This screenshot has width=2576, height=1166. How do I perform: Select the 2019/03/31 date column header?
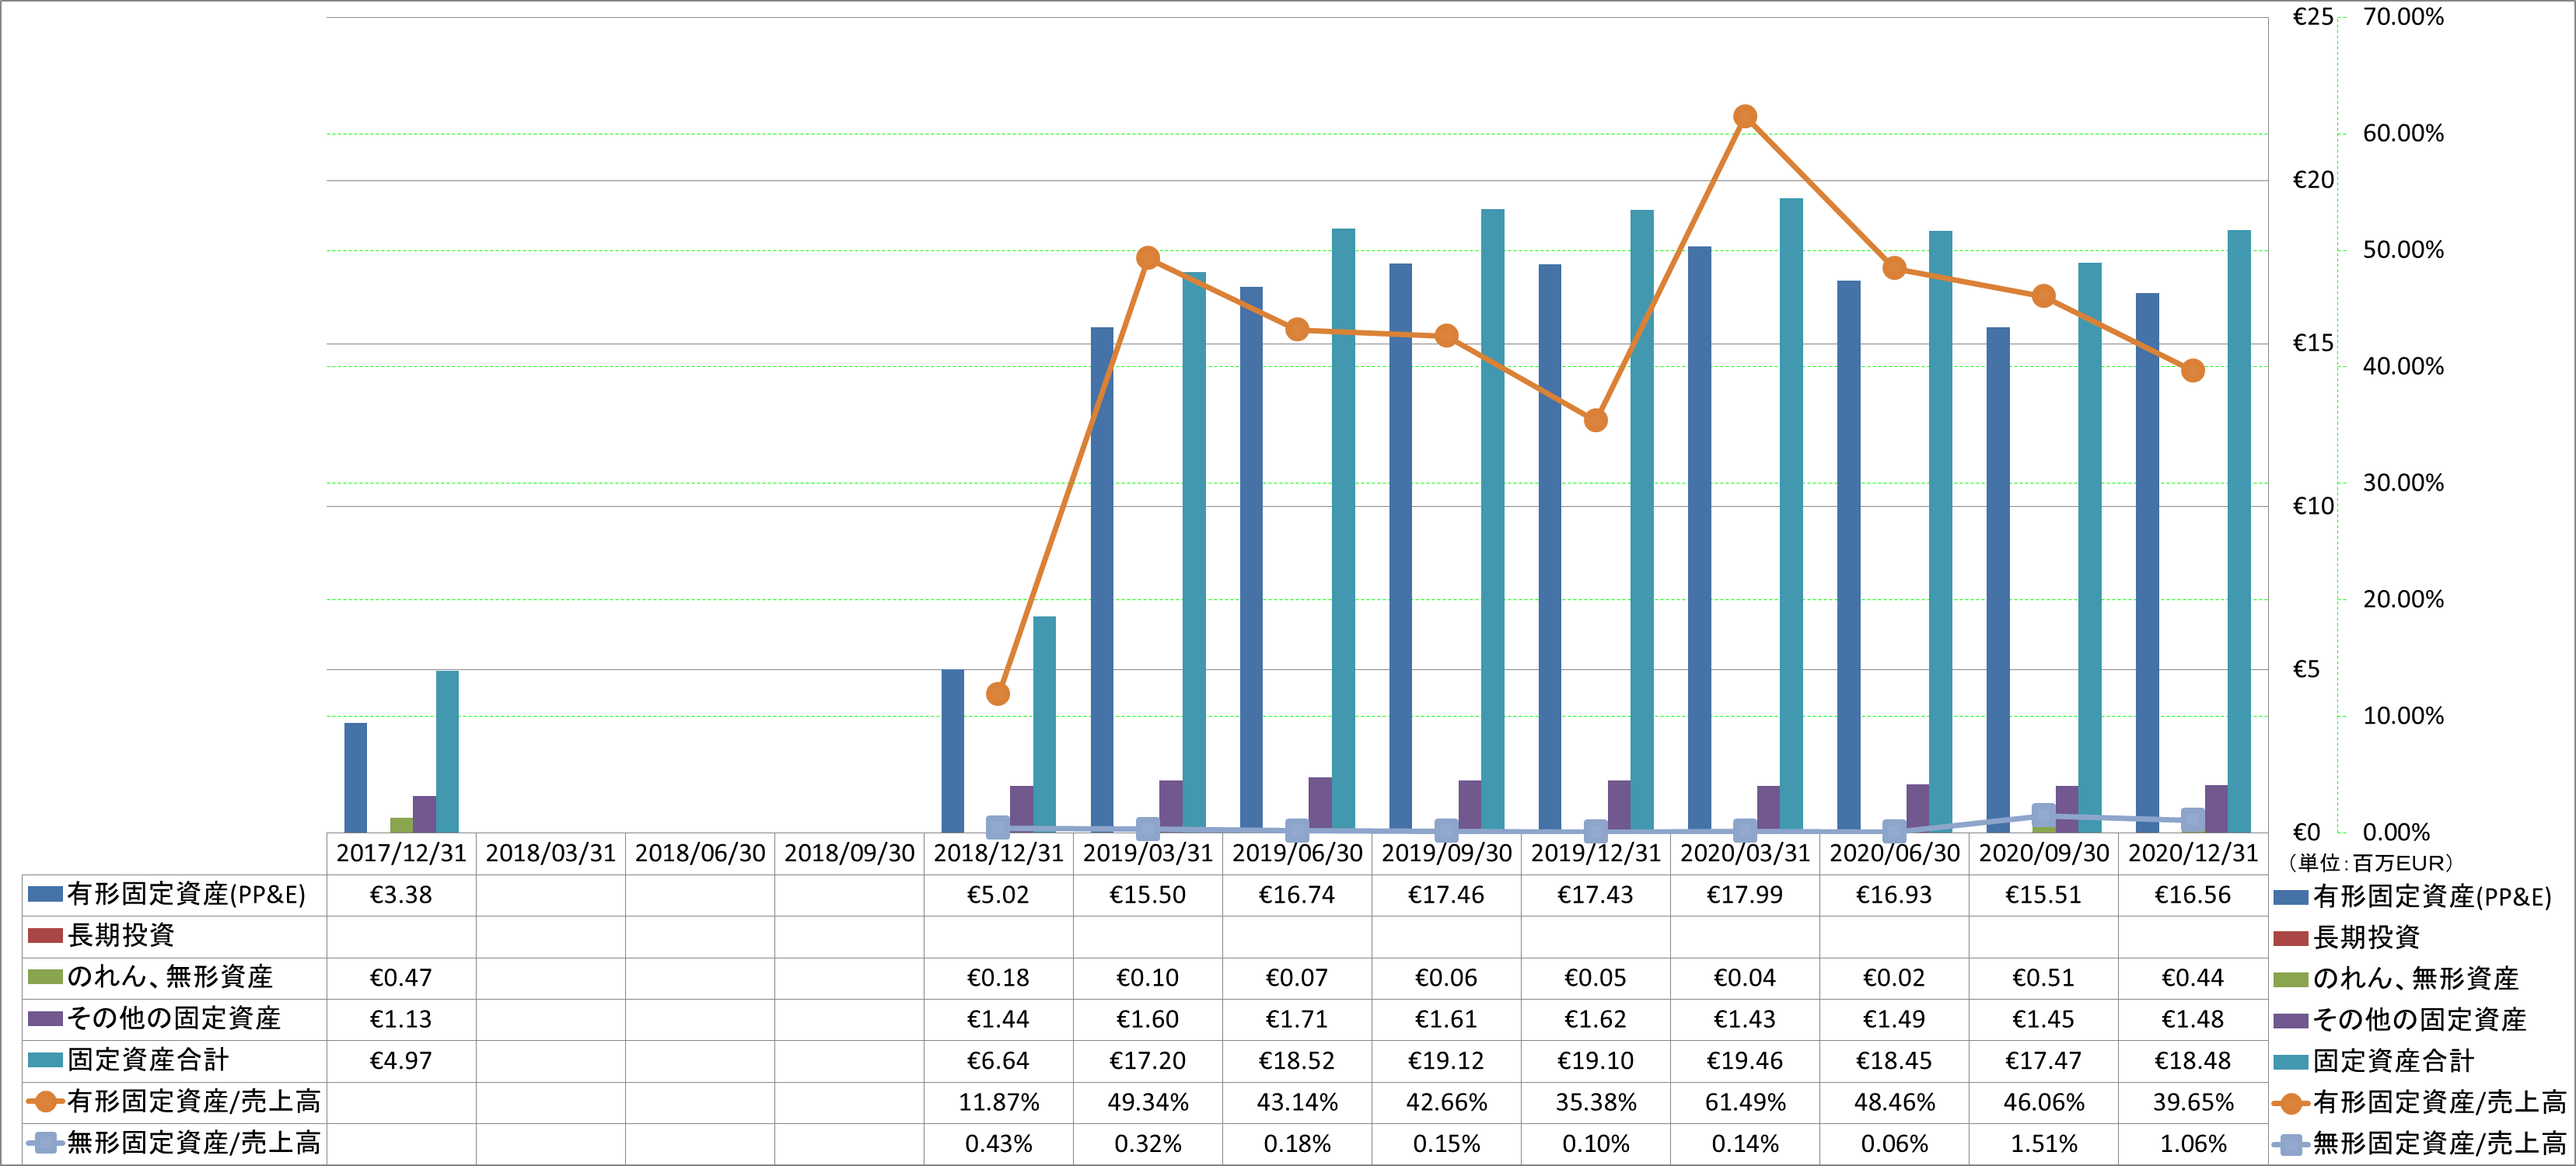point(1148,853)
